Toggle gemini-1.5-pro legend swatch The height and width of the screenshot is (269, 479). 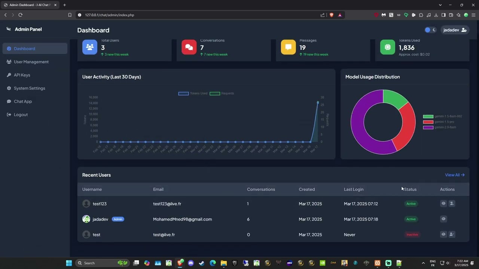pyautogui.click(x=428, y=122)
